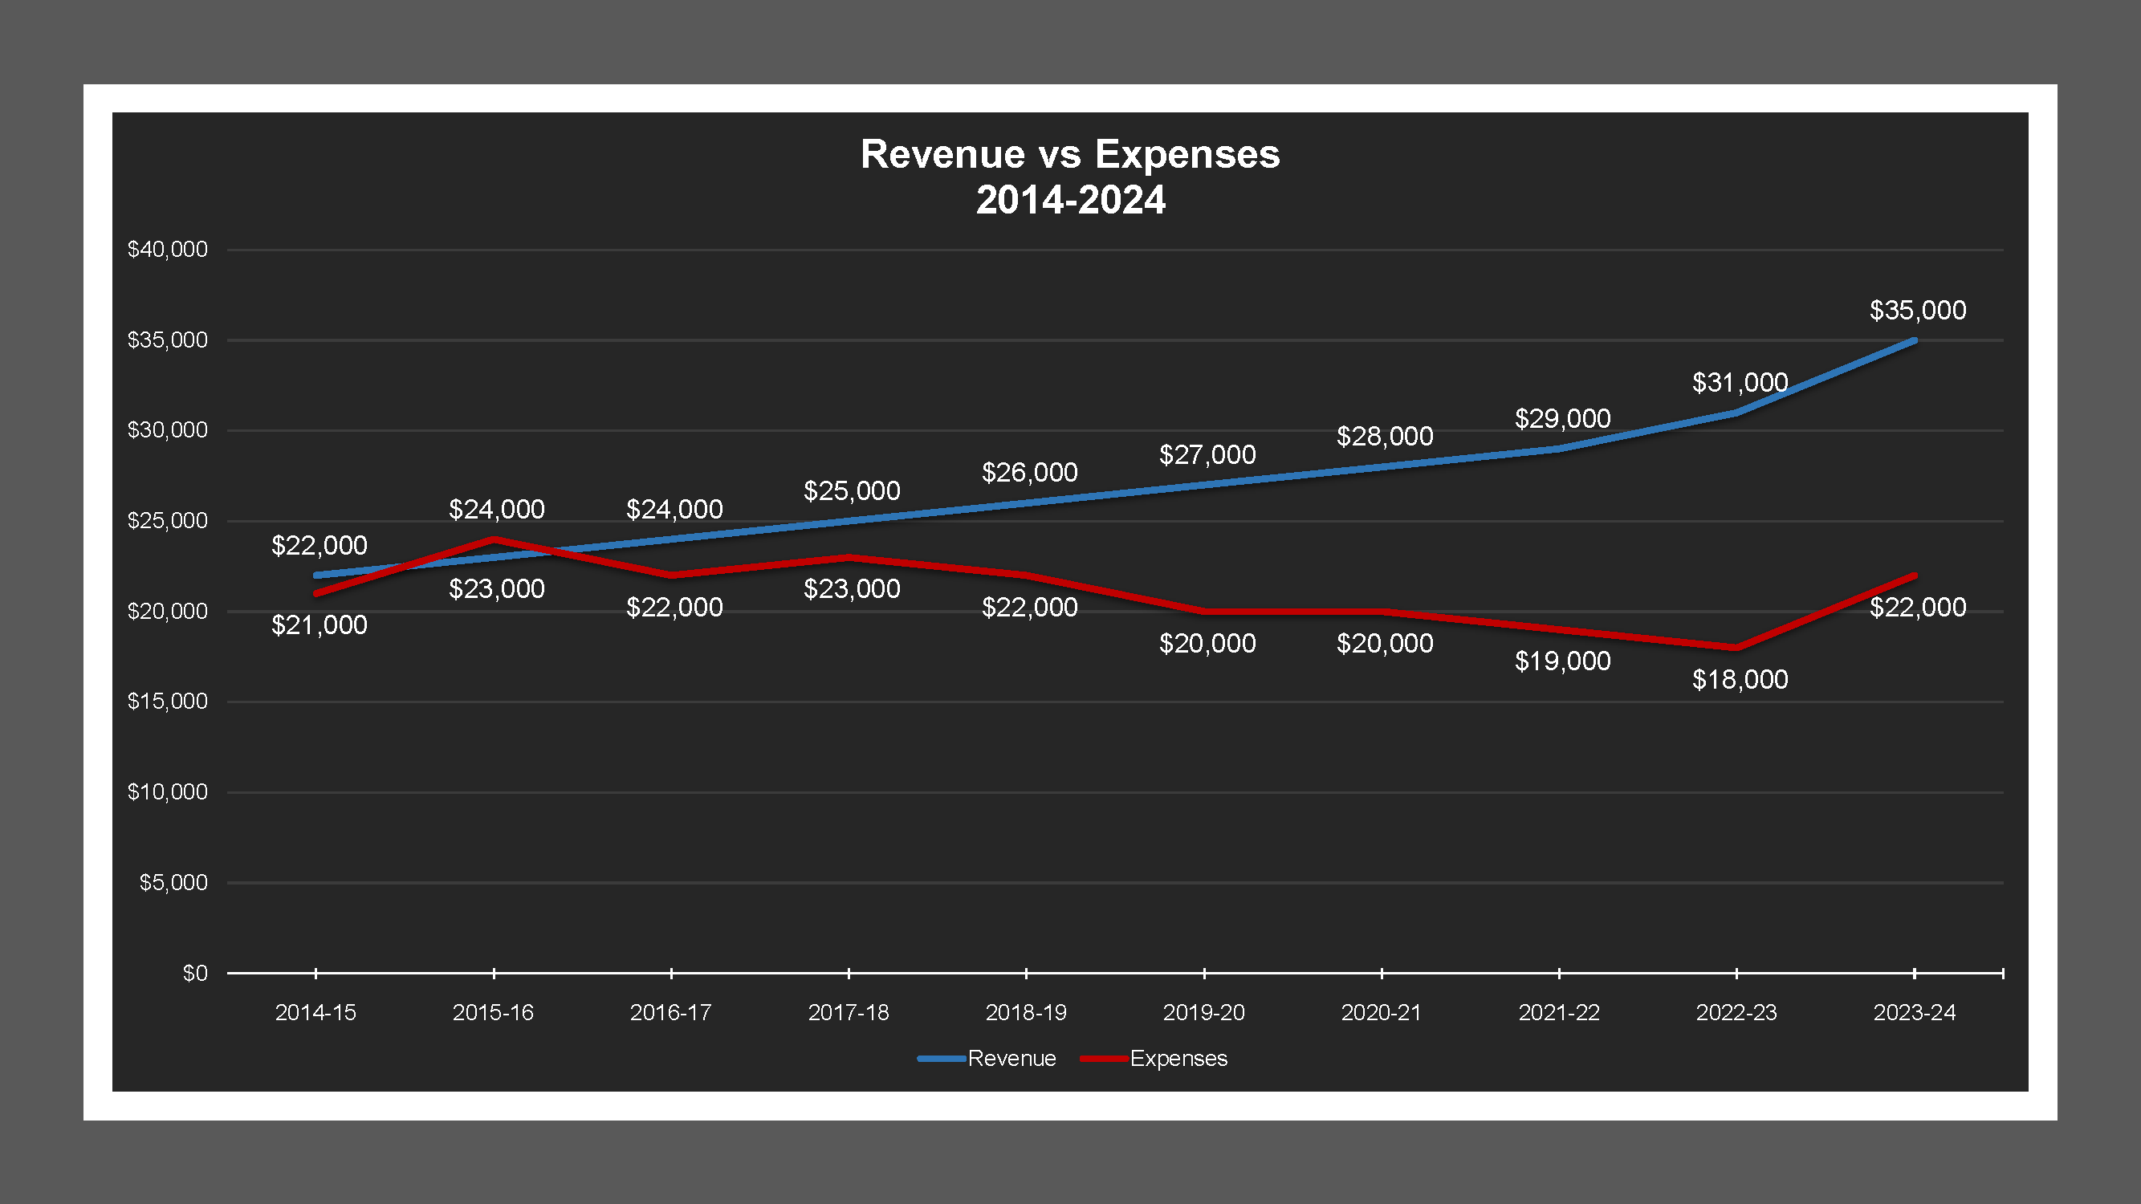Click the 2015-16 label $23,000
The height and width of the screenshot is (1204, 2141).
tap(496, 589)
